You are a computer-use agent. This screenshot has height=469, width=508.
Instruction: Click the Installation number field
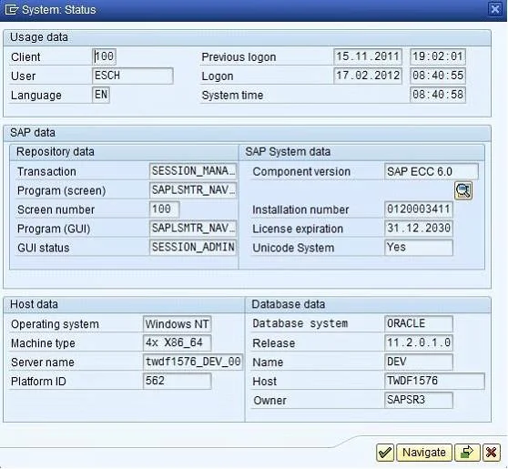pyautogui.click(x=419, y=209)
